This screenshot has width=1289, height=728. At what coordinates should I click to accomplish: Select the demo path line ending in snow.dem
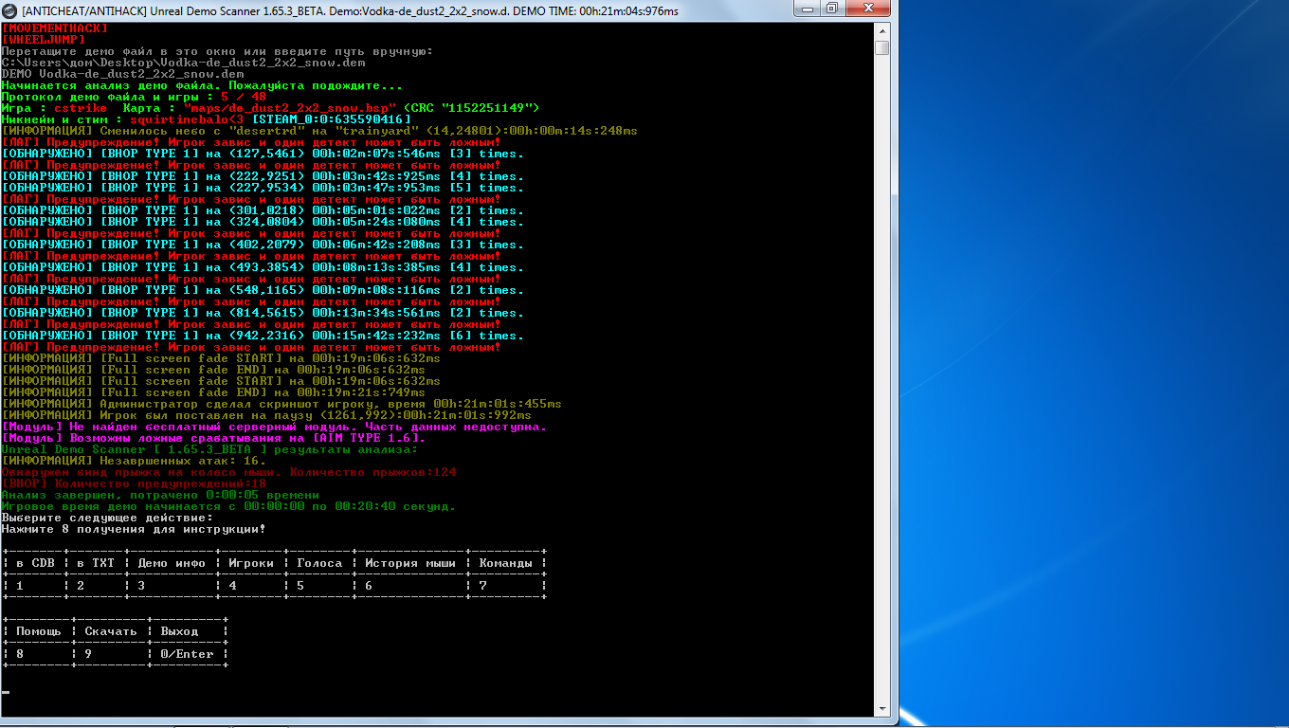(x=184, y=63)
